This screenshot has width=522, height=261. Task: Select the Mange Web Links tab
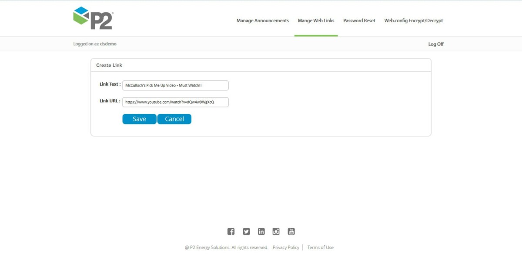click(x=316, y=20)
